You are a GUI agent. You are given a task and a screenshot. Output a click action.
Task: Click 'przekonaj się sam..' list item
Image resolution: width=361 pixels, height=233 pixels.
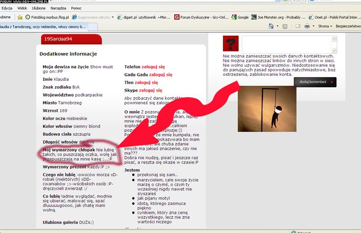point(157,175)
